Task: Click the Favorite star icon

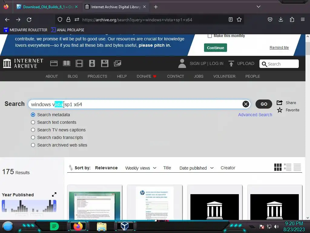Action: point(279,110)
